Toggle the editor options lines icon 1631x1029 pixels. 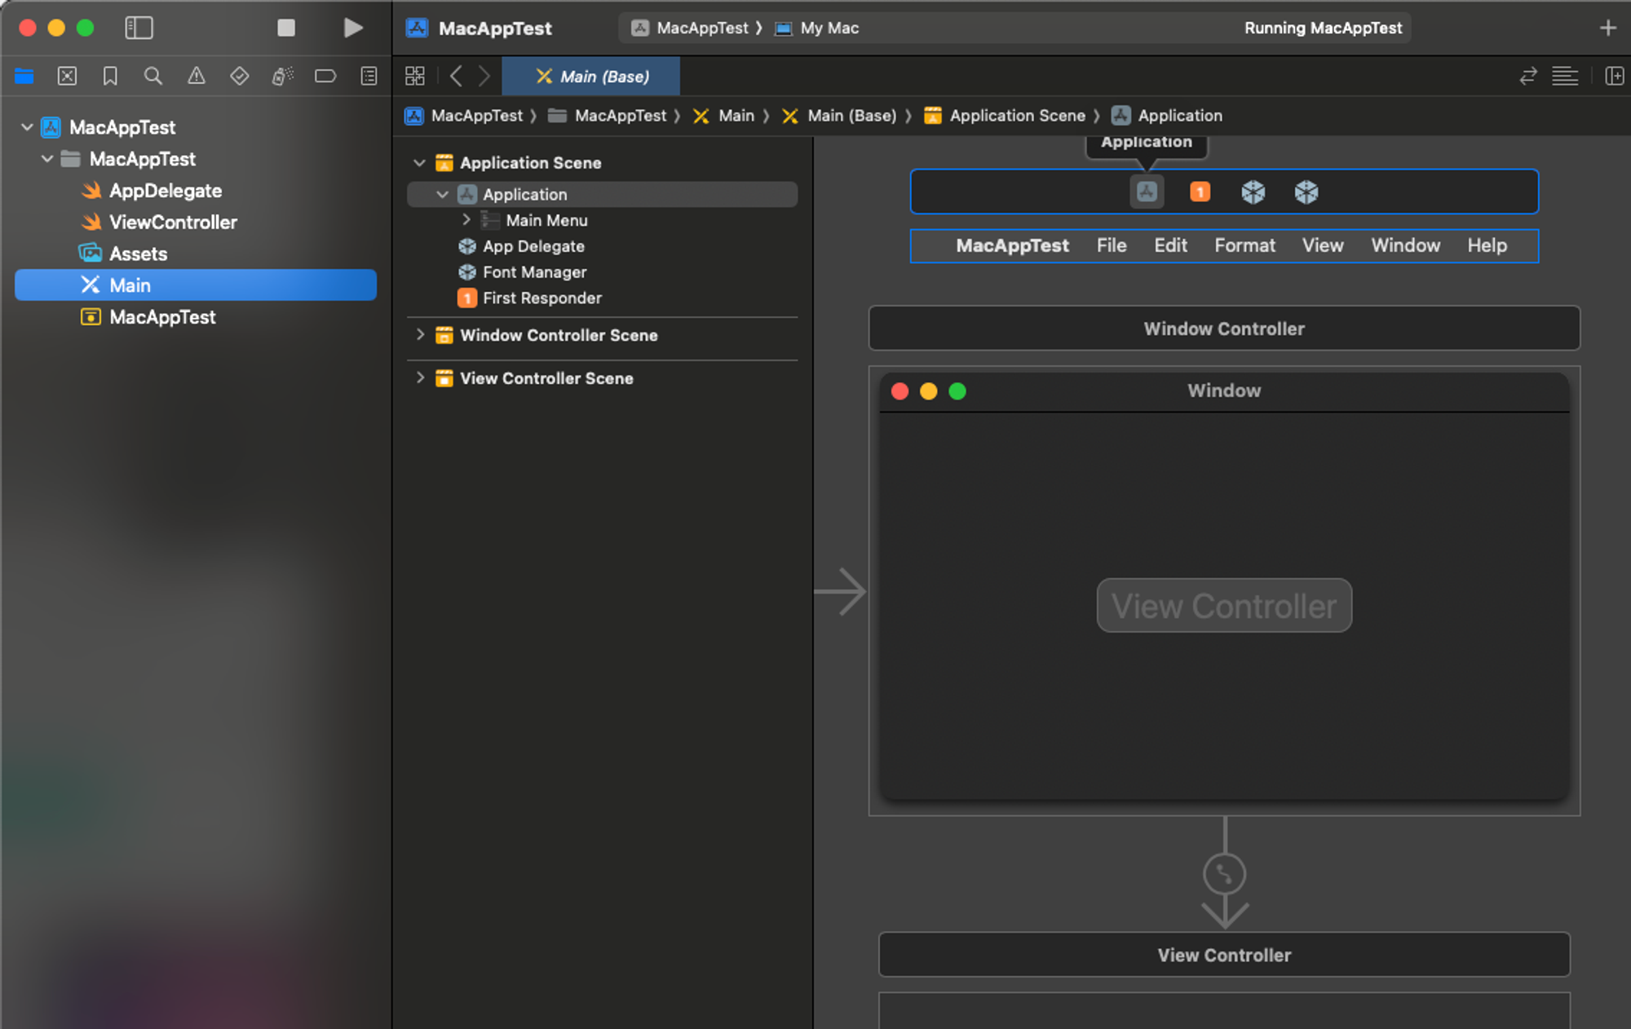(x=1564, y=77)
